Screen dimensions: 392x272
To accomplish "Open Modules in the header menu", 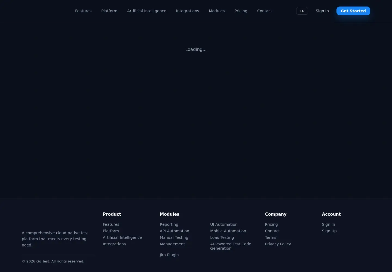I will [x=217, y=11].
